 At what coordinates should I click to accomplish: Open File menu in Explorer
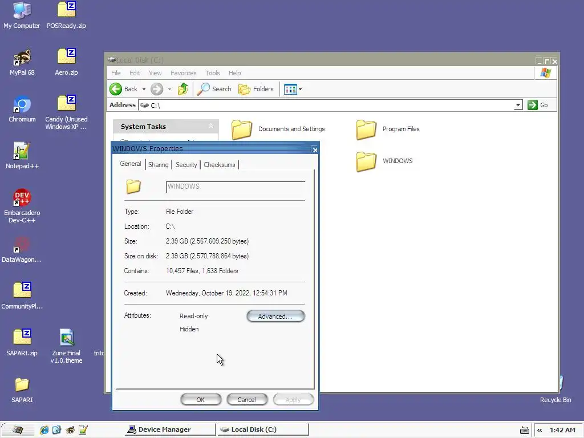[x=116, y=73]
